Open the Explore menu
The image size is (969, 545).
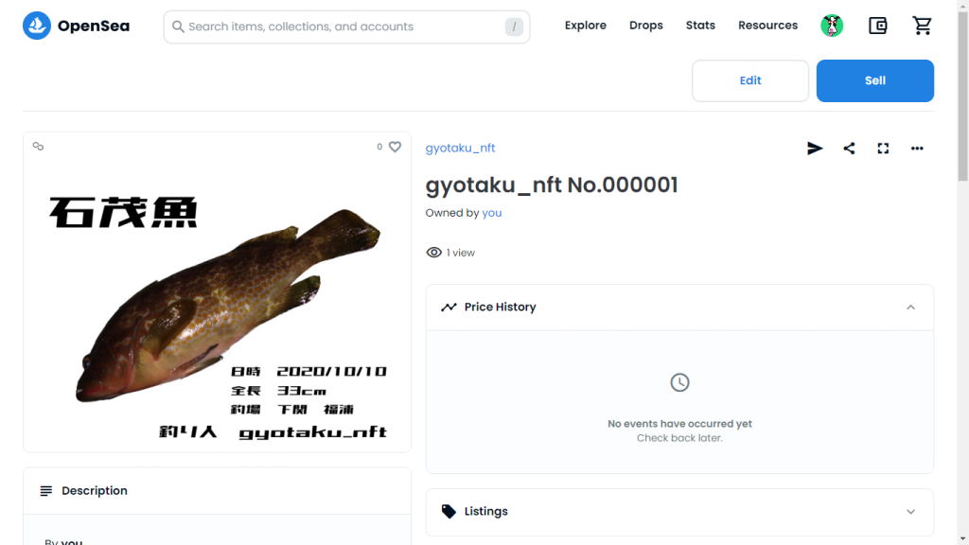pos(585,26)
